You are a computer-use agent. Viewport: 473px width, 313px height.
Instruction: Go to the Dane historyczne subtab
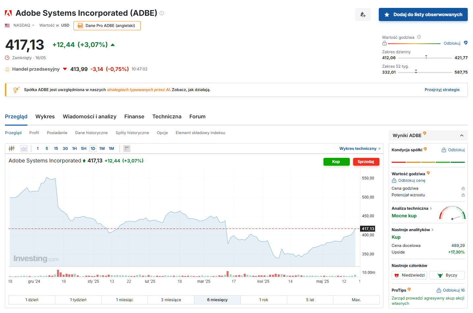(x=91, y=133)
